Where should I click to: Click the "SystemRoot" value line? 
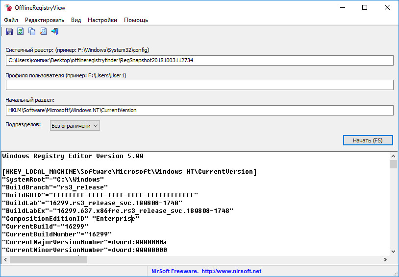coord(53,180)
